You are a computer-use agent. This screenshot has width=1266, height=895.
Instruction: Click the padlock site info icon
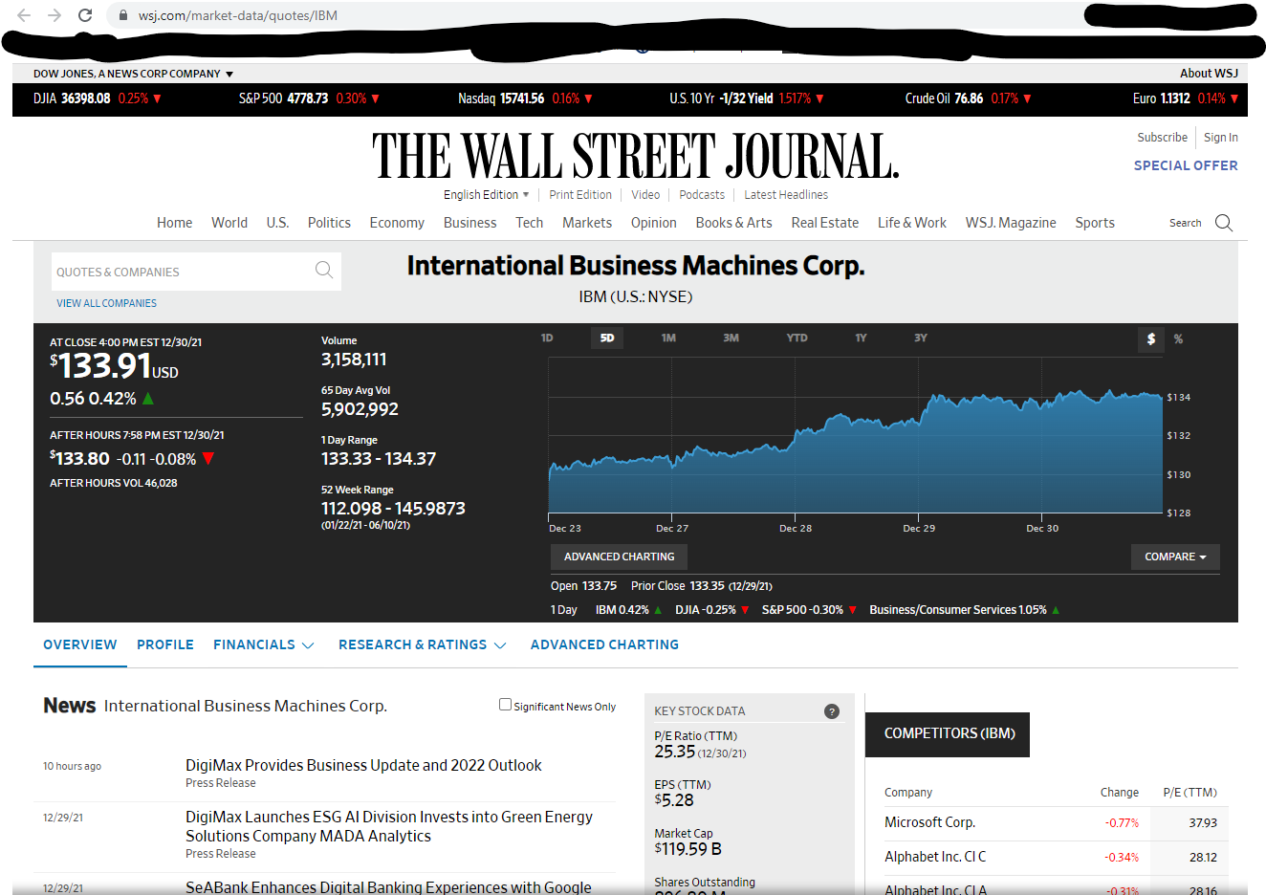point(122,15)
